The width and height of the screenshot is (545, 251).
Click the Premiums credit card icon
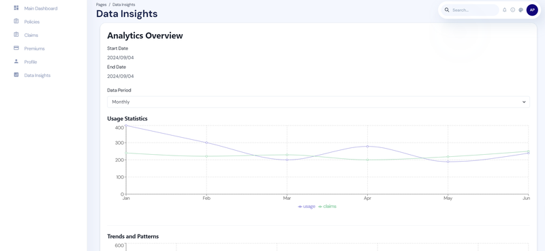click(16, 48)
